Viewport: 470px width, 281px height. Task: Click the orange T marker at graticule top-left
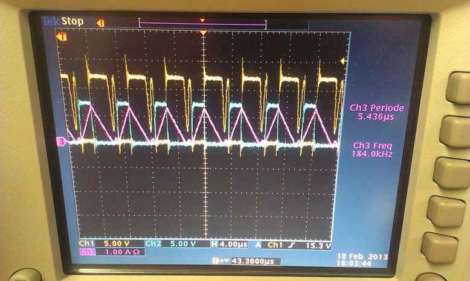tap(62, 37)
